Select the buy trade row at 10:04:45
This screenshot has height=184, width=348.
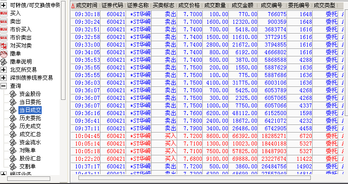click(207, 136)
